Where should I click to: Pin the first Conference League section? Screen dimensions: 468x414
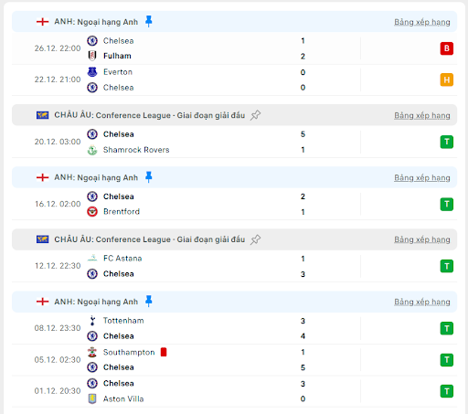255,115
